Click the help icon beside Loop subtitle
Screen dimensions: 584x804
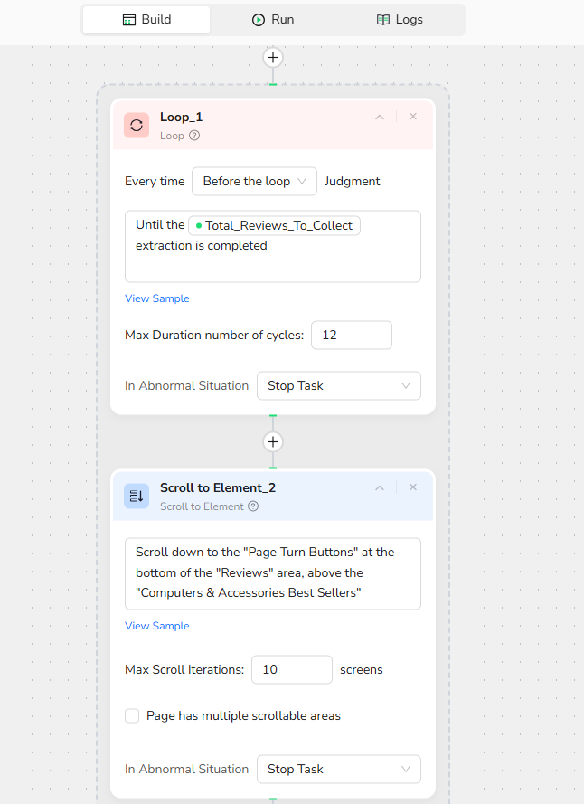[194, 136]
